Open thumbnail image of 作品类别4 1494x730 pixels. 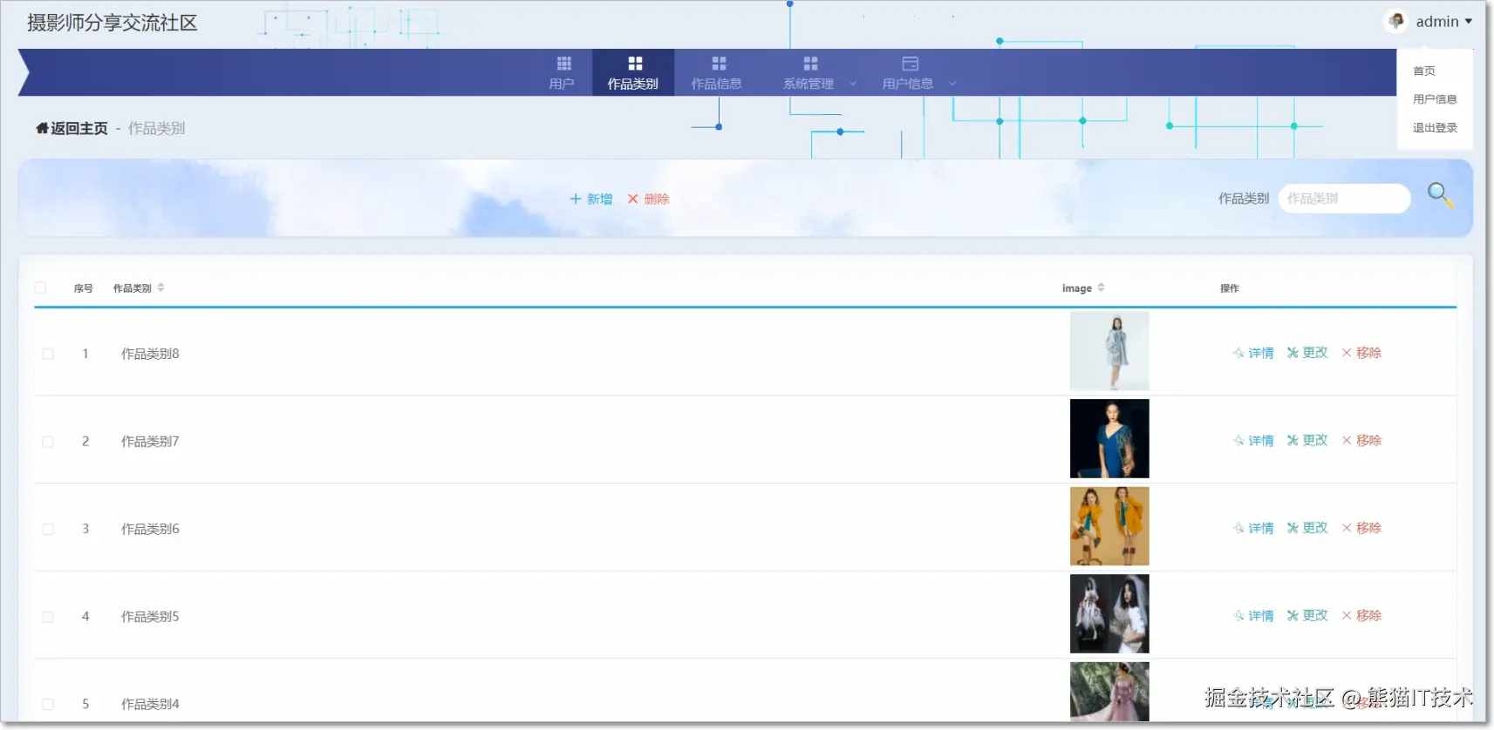pos(1109,692)
